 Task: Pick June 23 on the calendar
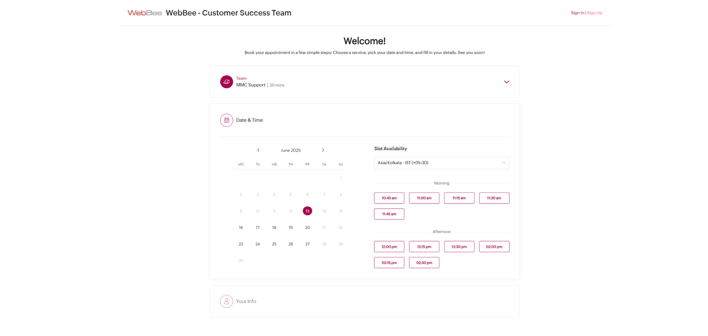241,244
